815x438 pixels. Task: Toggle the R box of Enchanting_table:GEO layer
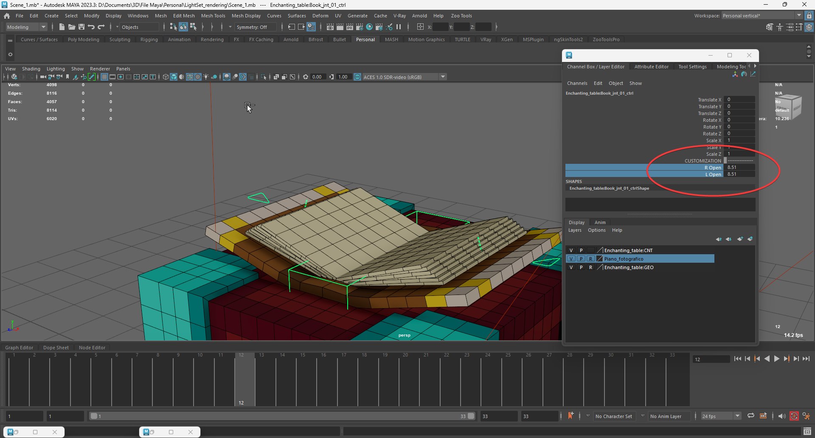click(590, 267)
